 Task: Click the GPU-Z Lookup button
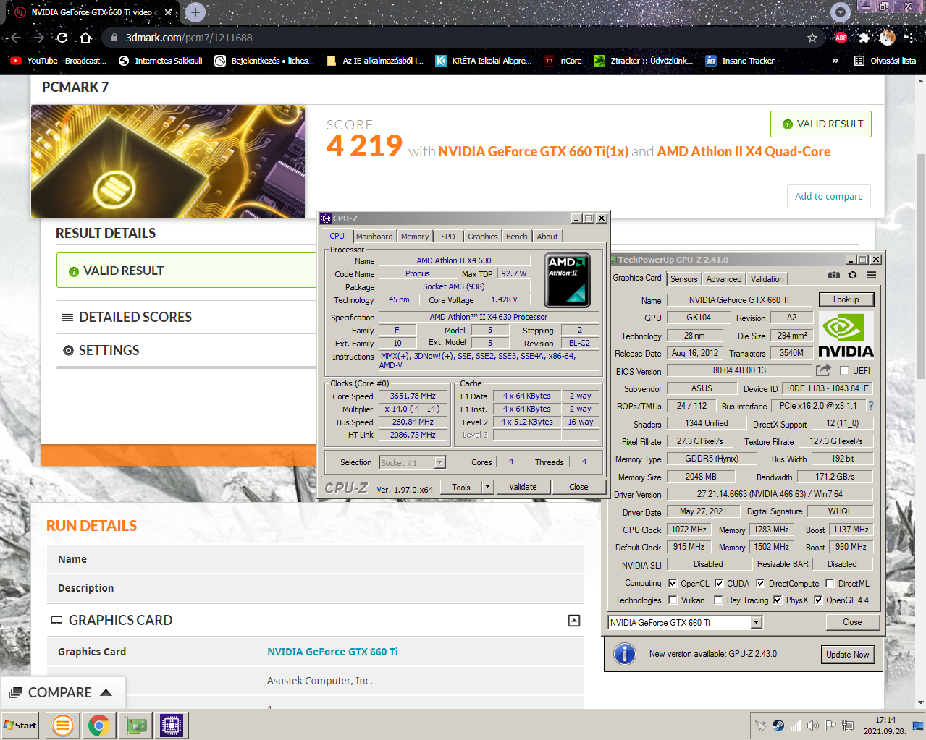pyautogui.click(x=846, y=299)
